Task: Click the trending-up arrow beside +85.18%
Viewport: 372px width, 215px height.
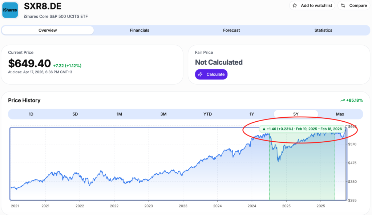Action: coord(343,100)
